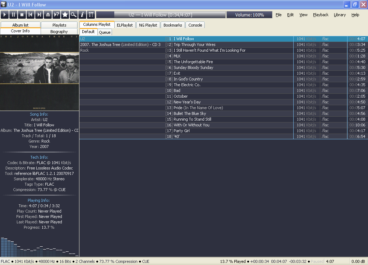Switch to the Album list tab
This screenshot has width=368, height=265.
pos(20,25)
